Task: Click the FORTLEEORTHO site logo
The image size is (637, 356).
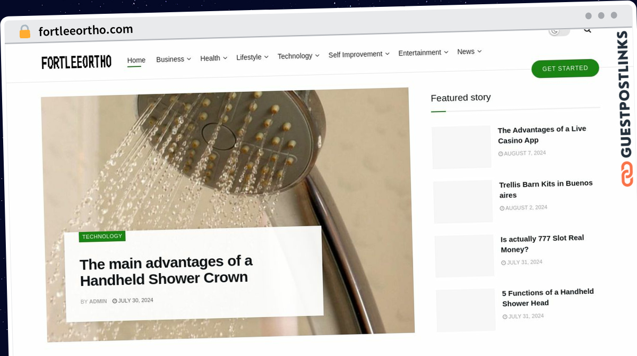Action: coord(76,62)
